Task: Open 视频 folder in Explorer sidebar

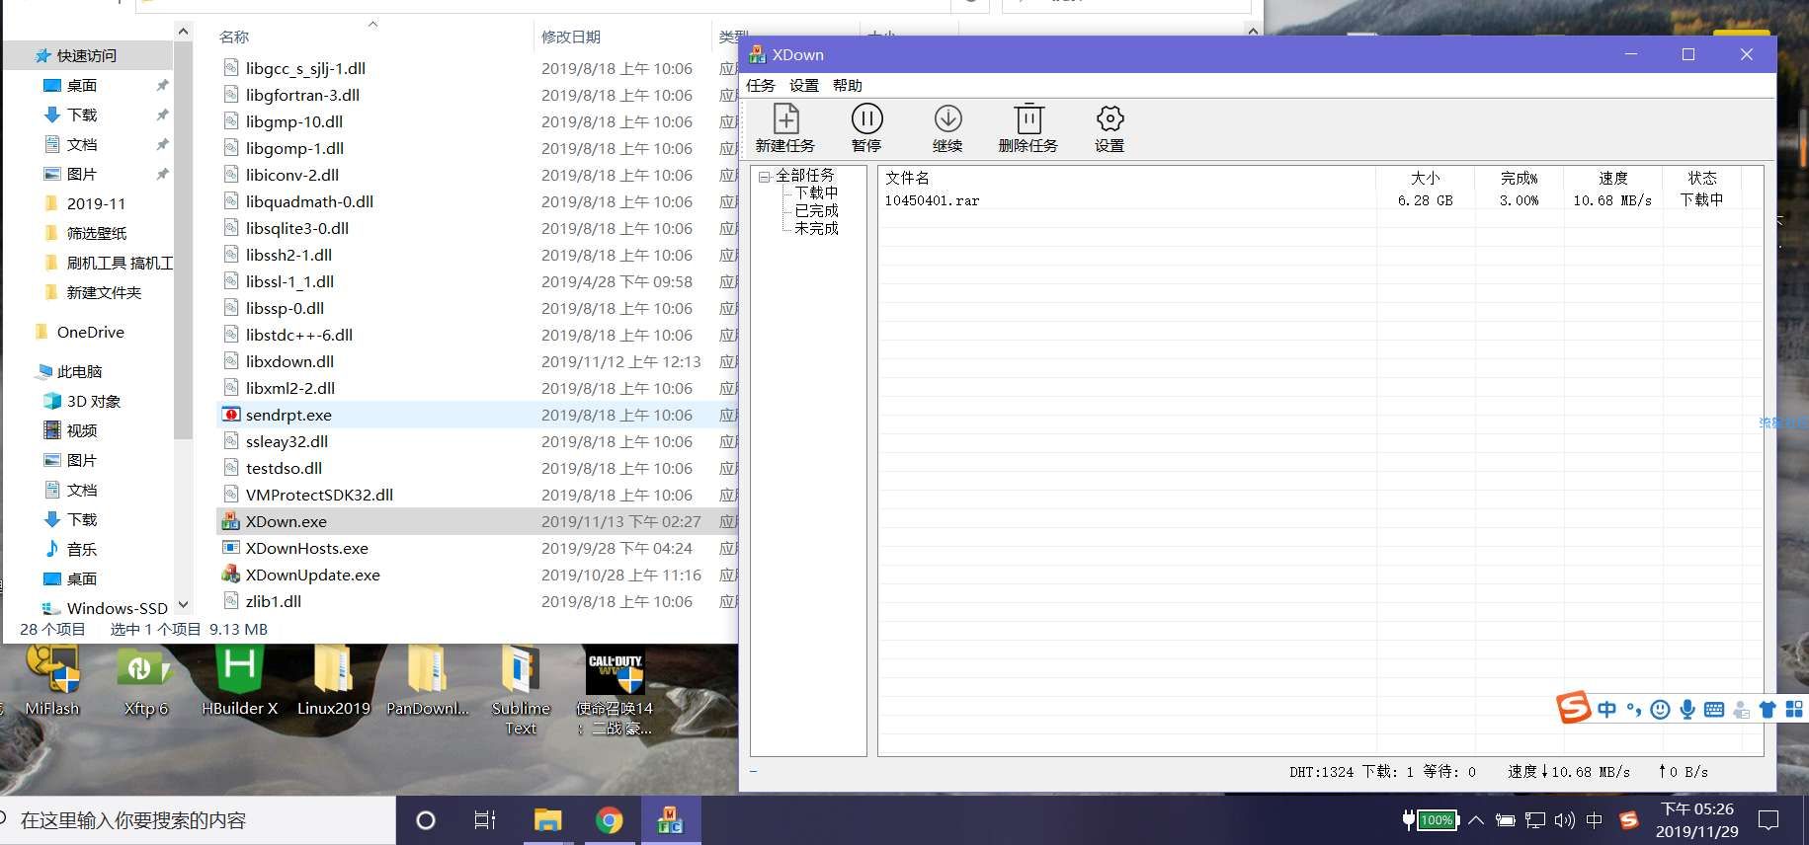Action: click(82, 430)
